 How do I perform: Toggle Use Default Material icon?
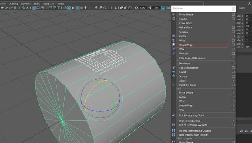(x=73, y=8)
